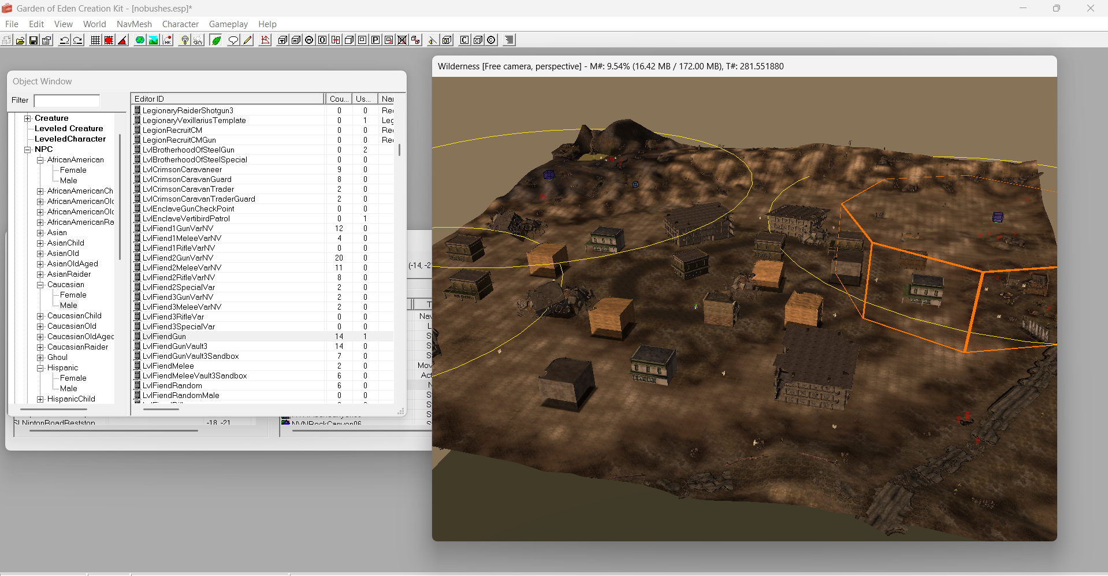Viewport: 1108px width, 576px height.
Task: Click the cube T marker icon
Action: pyautogui.click(x=282, y=40)
